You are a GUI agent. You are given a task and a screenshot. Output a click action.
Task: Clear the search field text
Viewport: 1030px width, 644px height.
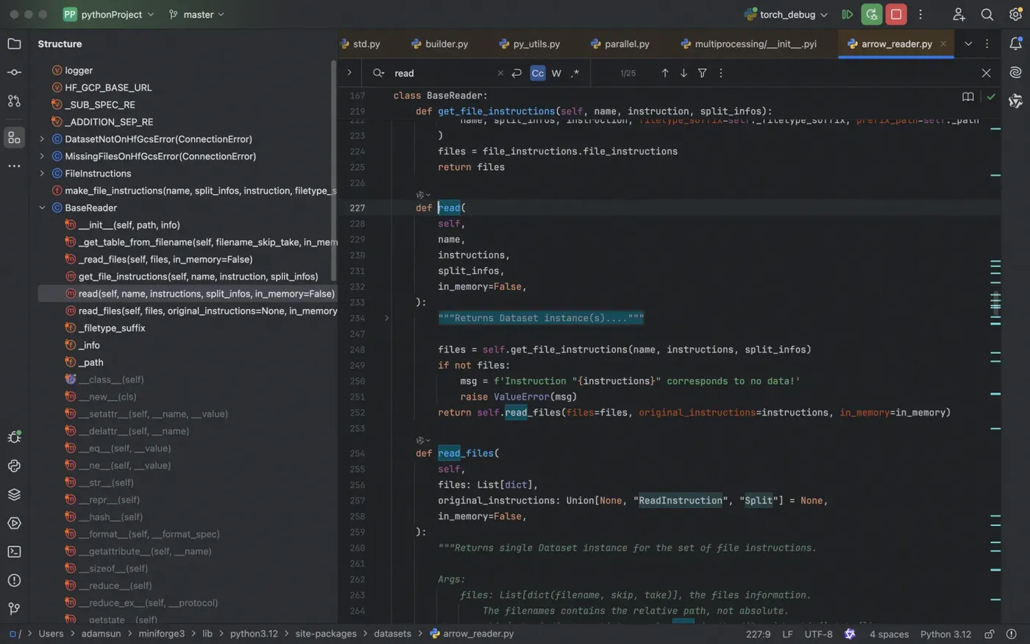tap(500, 73)
